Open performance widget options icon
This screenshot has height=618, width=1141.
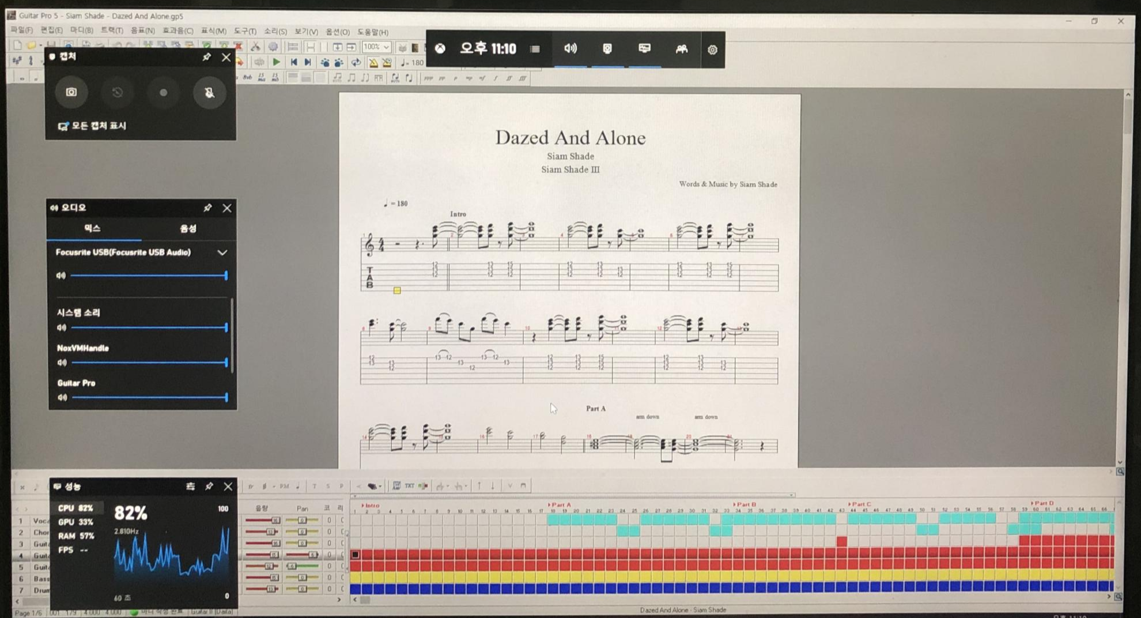pyautogui.click(x=190, y=487)
